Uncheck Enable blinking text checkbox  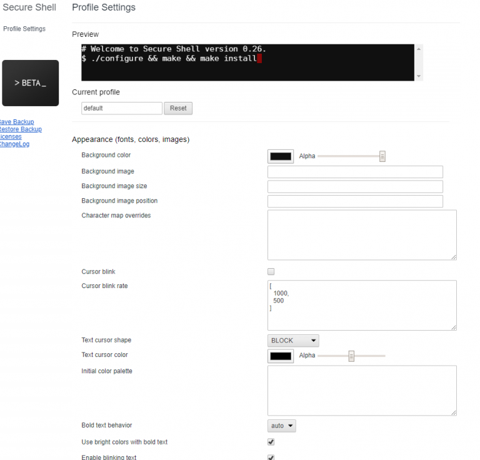pos(271,457)
